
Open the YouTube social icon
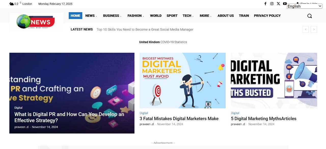click(x=285, y=4)
